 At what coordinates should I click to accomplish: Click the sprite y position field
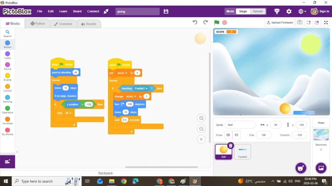(301, 125)
